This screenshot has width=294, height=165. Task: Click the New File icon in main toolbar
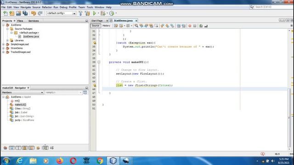click(x=6, y=13)
